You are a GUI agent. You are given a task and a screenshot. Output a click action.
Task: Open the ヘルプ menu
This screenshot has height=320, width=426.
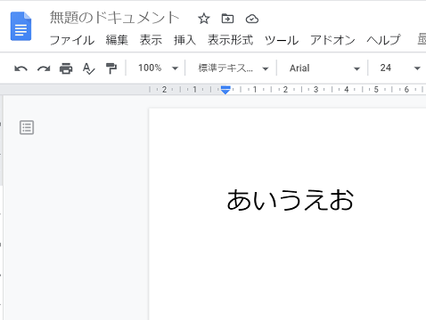pos(383,40)
